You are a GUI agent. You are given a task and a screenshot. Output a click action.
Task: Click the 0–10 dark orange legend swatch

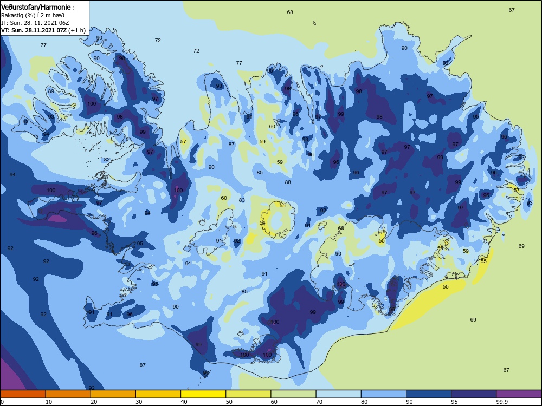[x=23, y=394]
